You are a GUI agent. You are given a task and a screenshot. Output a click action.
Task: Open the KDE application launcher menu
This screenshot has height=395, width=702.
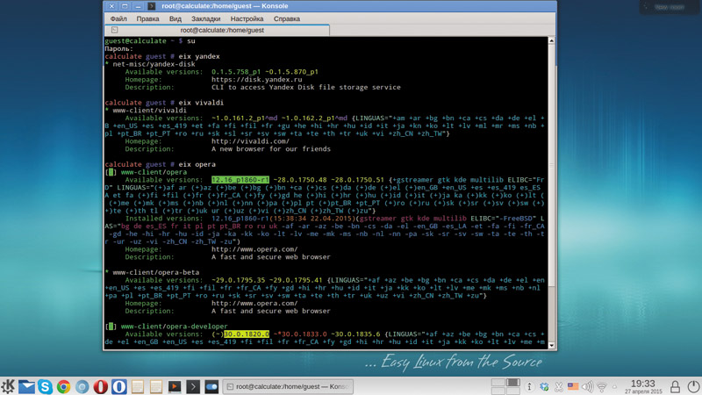coord(8,386)
